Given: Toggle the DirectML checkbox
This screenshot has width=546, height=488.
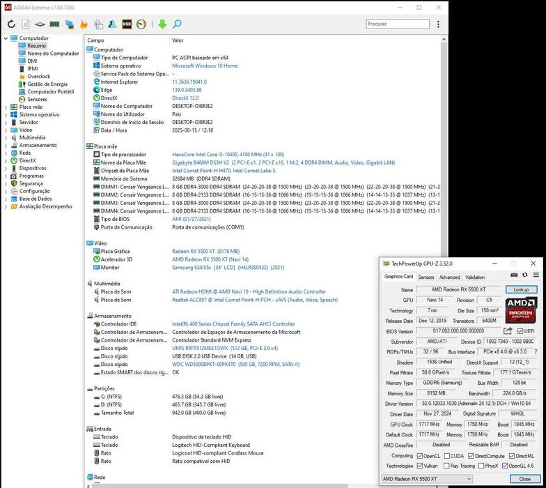Looking at the screenshot, I should point(512,456).
